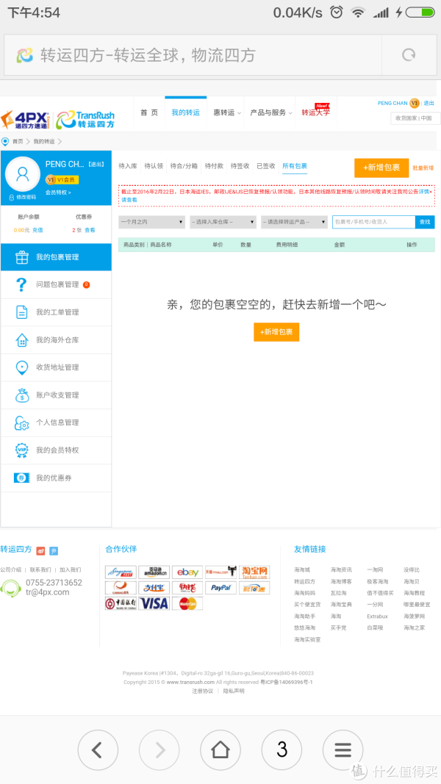Viewport: 441px width, 784px height.
Task: Select 我的转运 in top navigation
Action: click(185, 112)
